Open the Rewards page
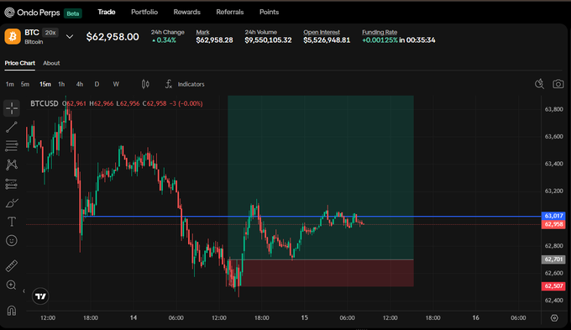The image size is (571, 330). tap(186, 12)
